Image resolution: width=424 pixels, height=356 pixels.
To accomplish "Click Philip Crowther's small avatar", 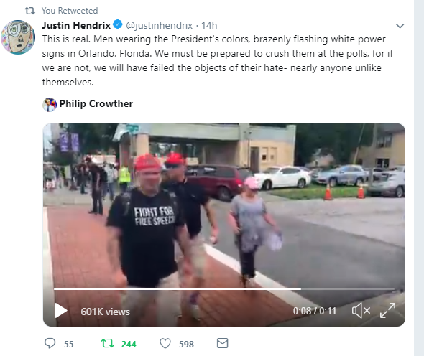I will [50, 105].
